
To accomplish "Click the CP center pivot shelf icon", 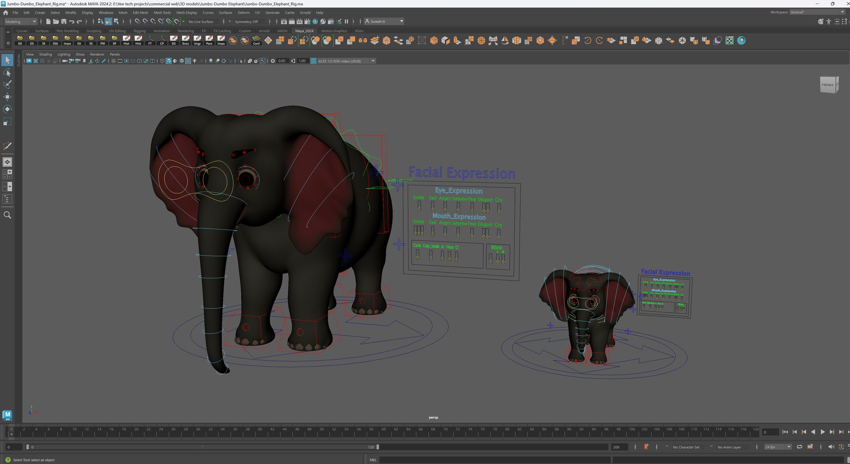I will (162, 40).
